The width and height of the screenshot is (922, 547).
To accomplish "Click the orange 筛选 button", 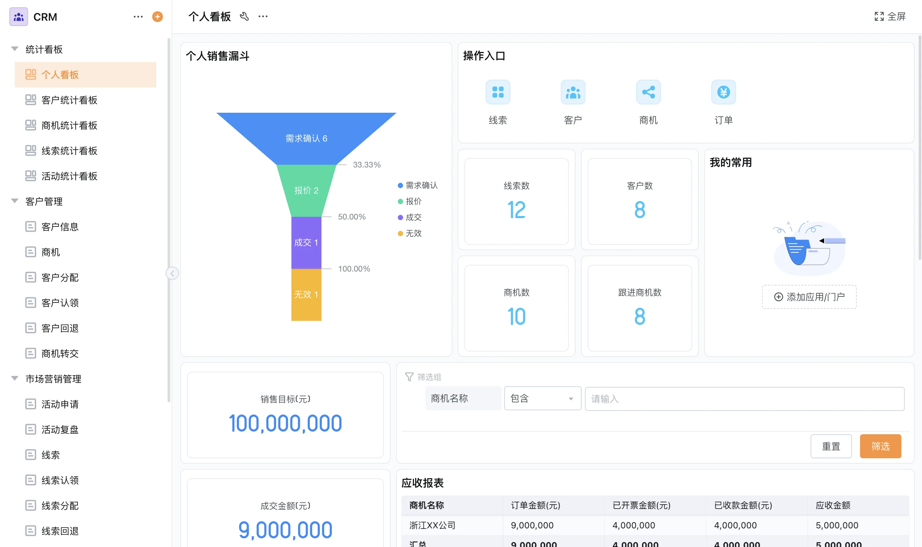I will pos(880,446).
